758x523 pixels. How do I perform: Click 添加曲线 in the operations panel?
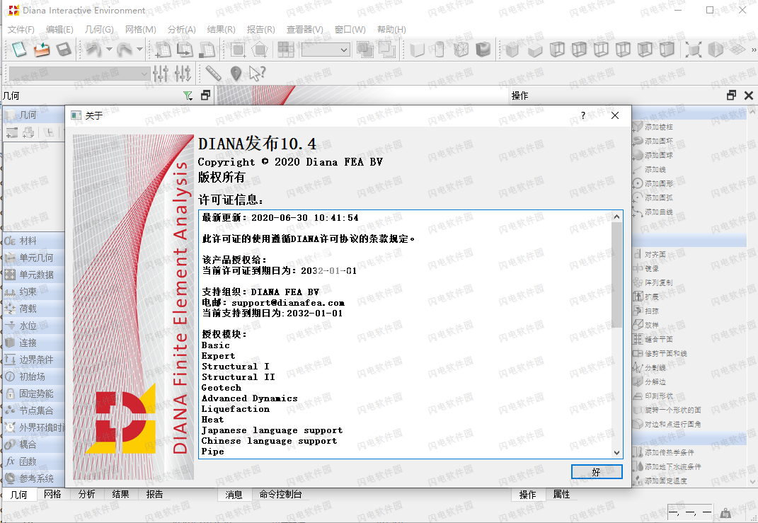pyautogui.click(x=653, y=212)
